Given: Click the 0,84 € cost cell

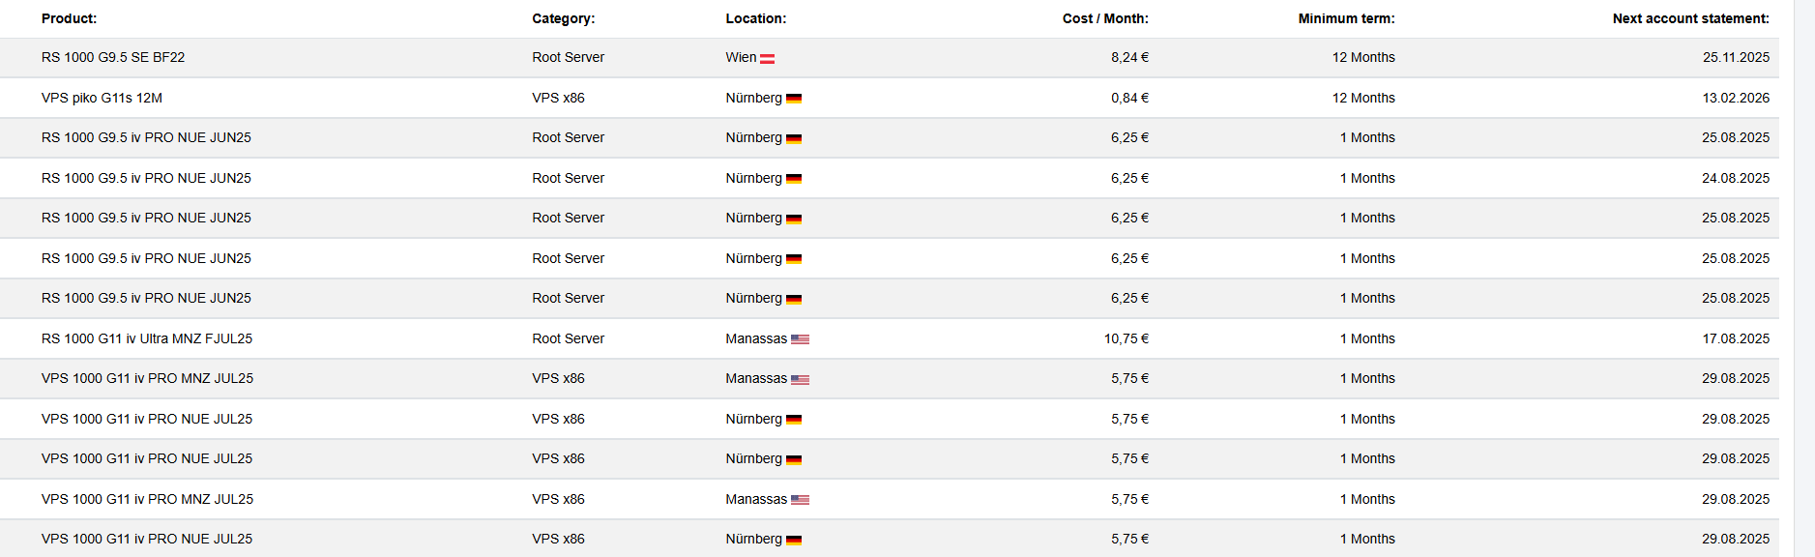Looking at the screenshot, I should (x=1129, y=98).
